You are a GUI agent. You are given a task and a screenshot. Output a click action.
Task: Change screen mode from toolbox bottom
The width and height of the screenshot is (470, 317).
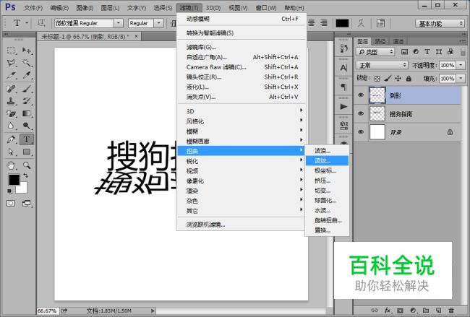pos(27,204)
